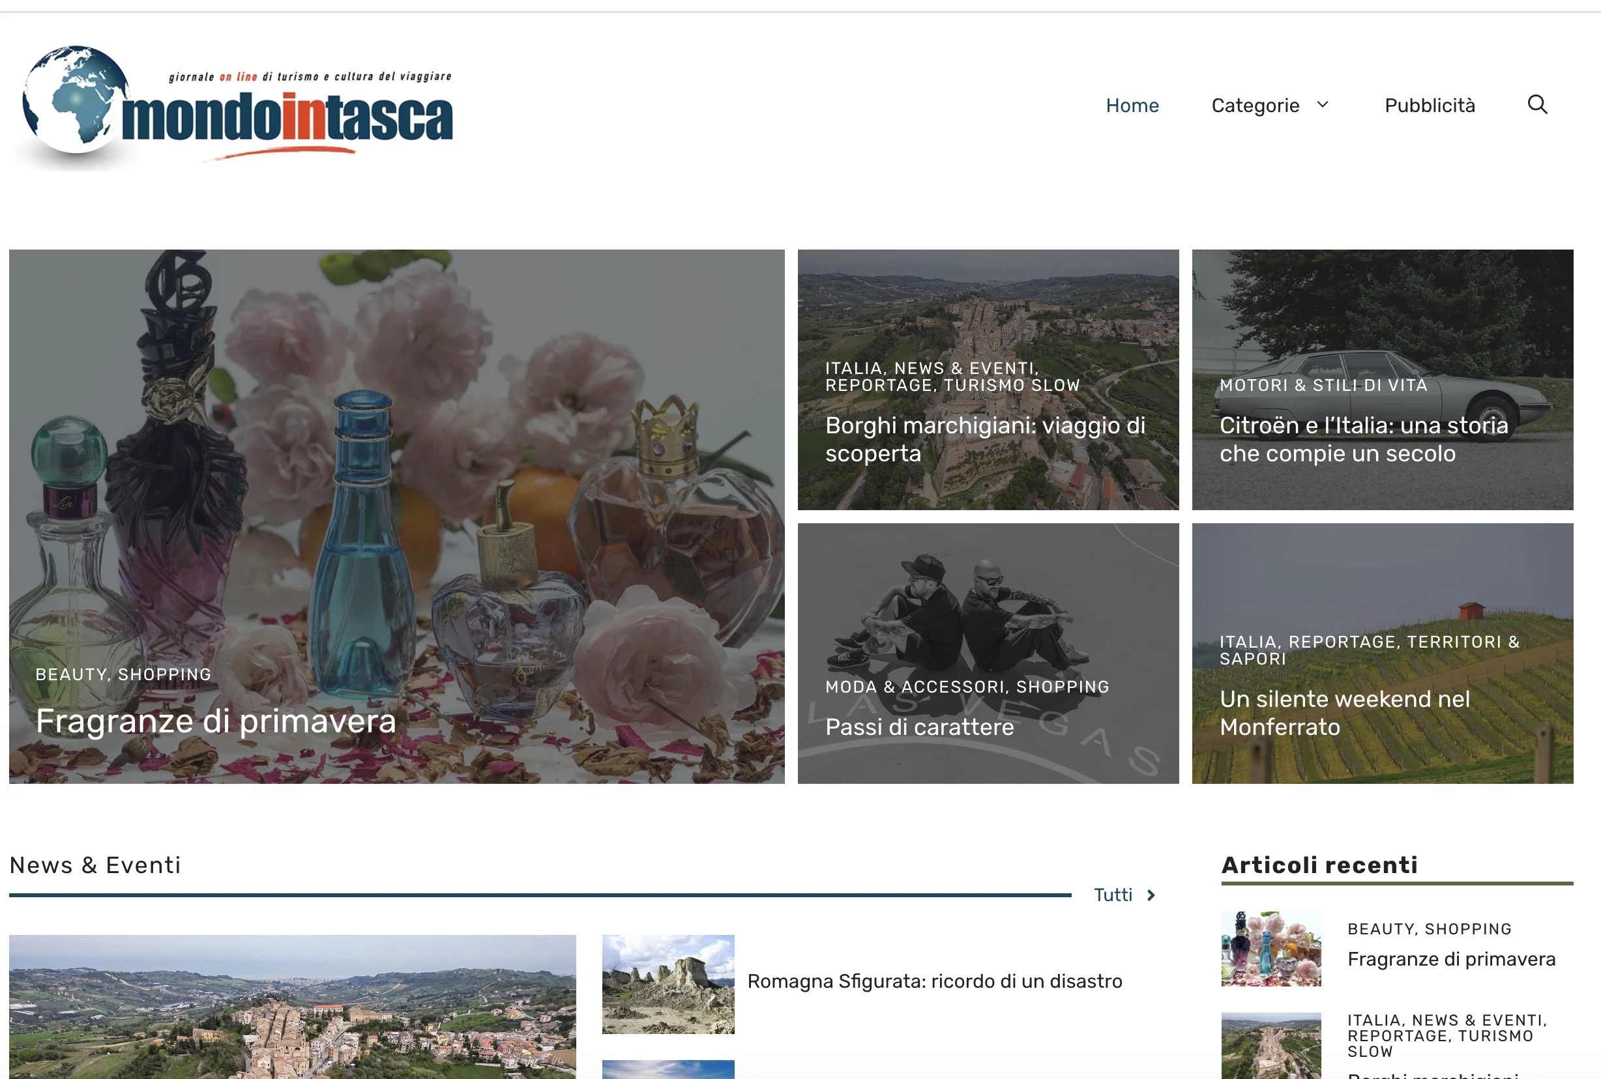The height and width of the screenshot is (1079, 1601).
Task: Open the Passi di carattere article
Action: [x=919, y=727]
